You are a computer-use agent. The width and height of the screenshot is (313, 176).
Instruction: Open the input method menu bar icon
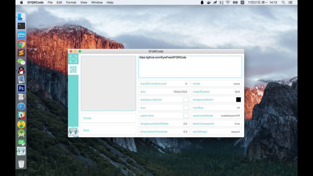coord(242,3)
